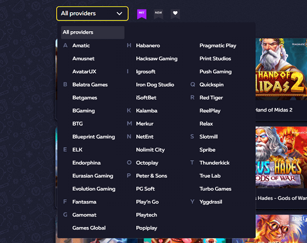Select True Lab provider
This screenshot has width=307, height=243.
tap(210, 176)
